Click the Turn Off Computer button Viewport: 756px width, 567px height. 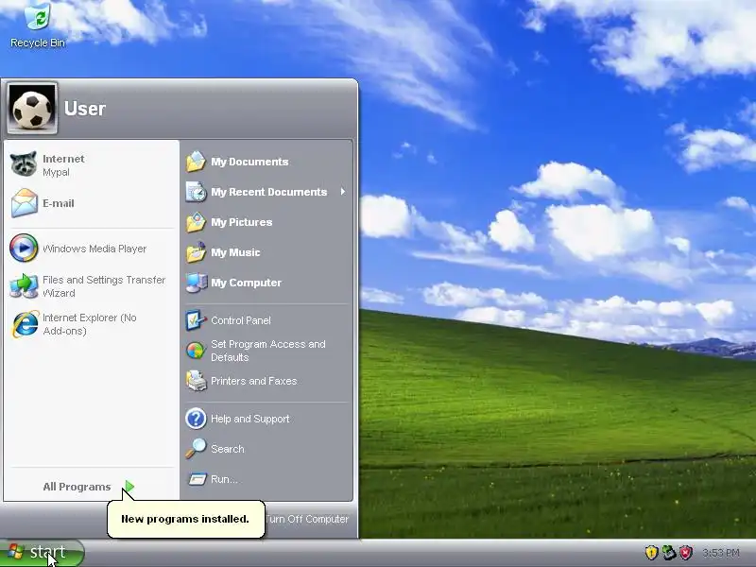pyautogui.click(x=307, y=519)
